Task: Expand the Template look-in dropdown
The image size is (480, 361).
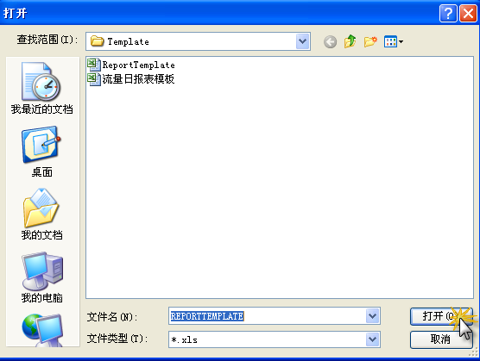Action: click(303, 41)
